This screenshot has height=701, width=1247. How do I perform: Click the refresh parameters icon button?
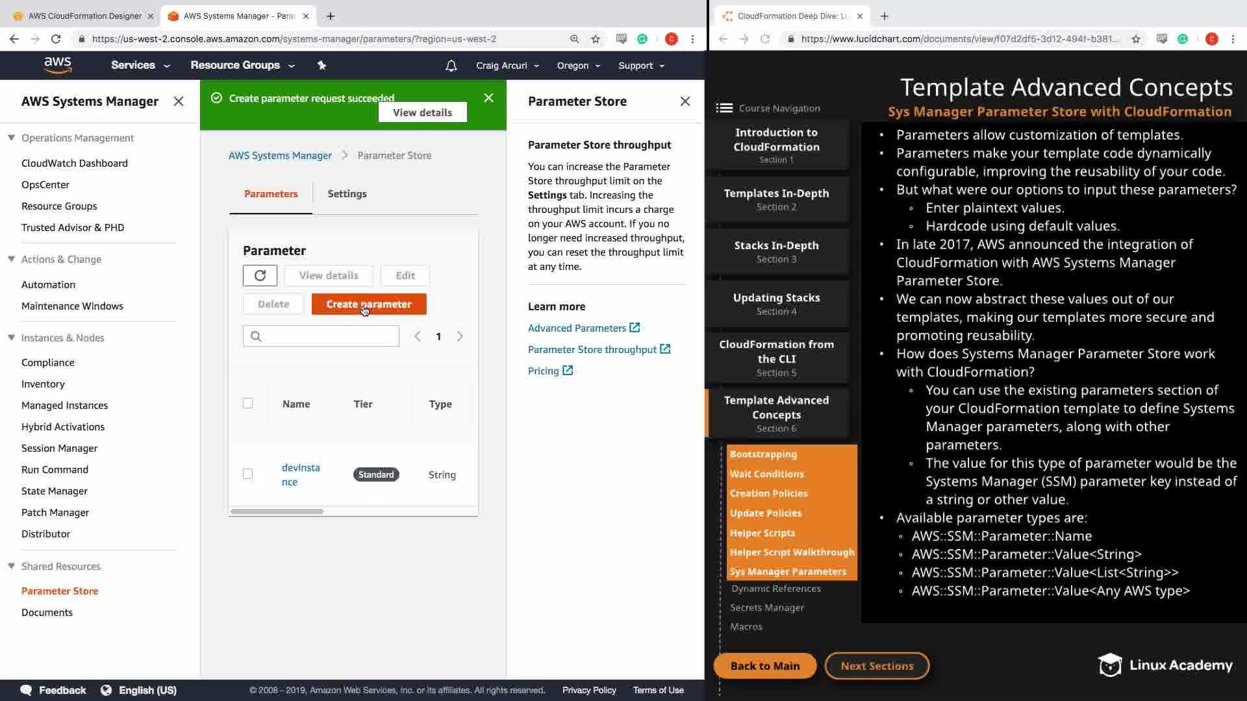pyautogui.click(x=260, y=275)
